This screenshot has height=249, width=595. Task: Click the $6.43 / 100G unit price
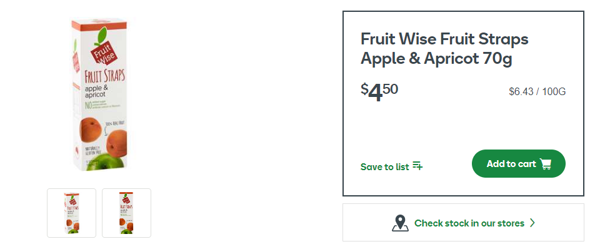tap(537, 92)
